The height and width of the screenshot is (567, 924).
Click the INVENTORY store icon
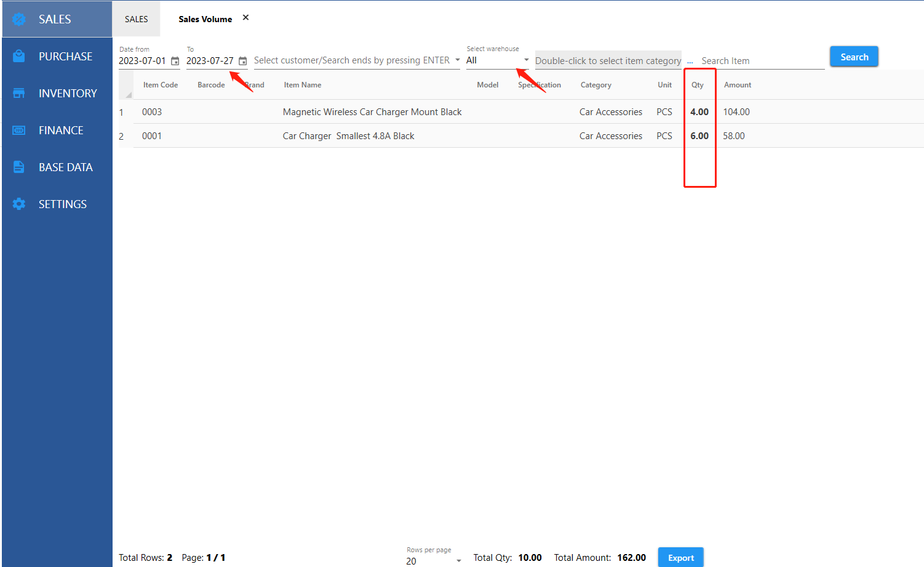19,93
